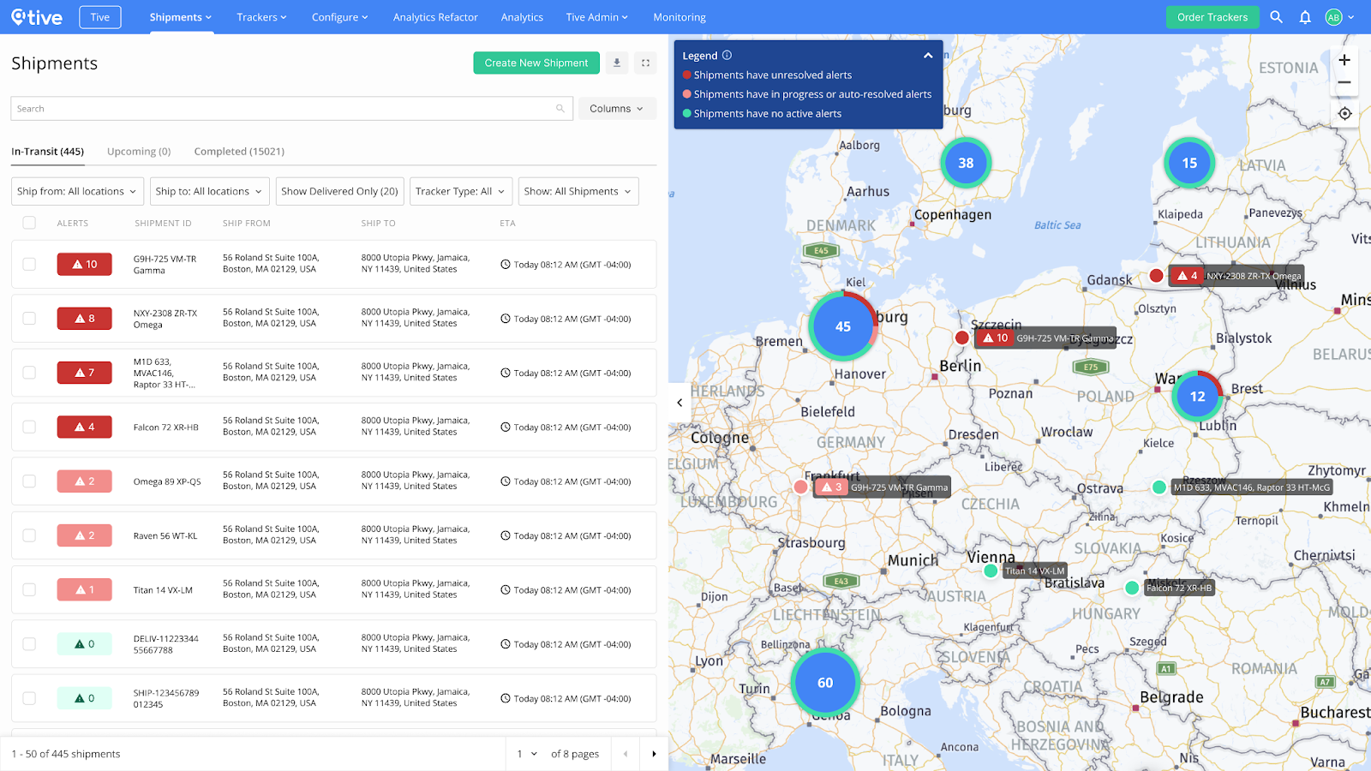The image size is (1371, 771).
Task: Check the Raven 56 WT-KL shipment checkbox
Action: click(28, 535)
